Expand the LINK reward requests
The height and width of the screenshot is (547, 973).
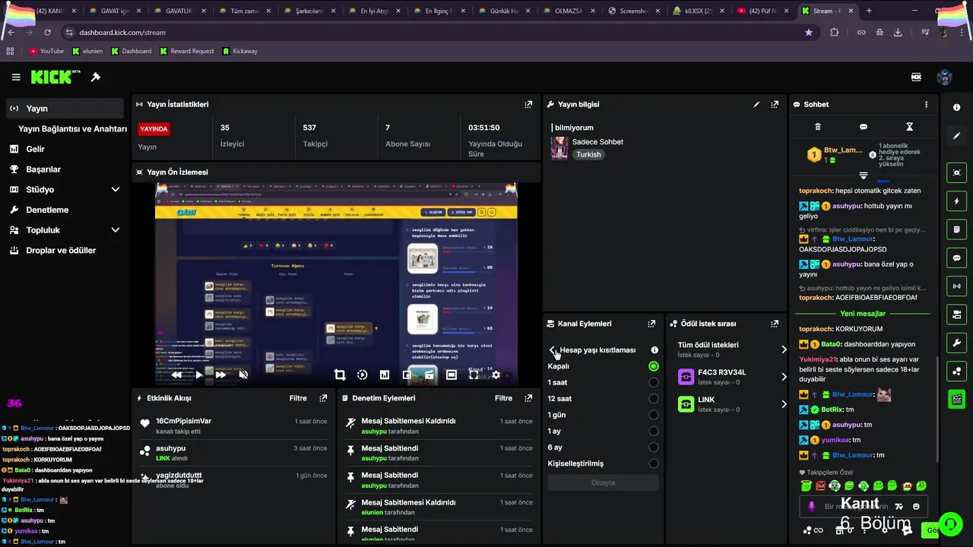tap(784, 404)
